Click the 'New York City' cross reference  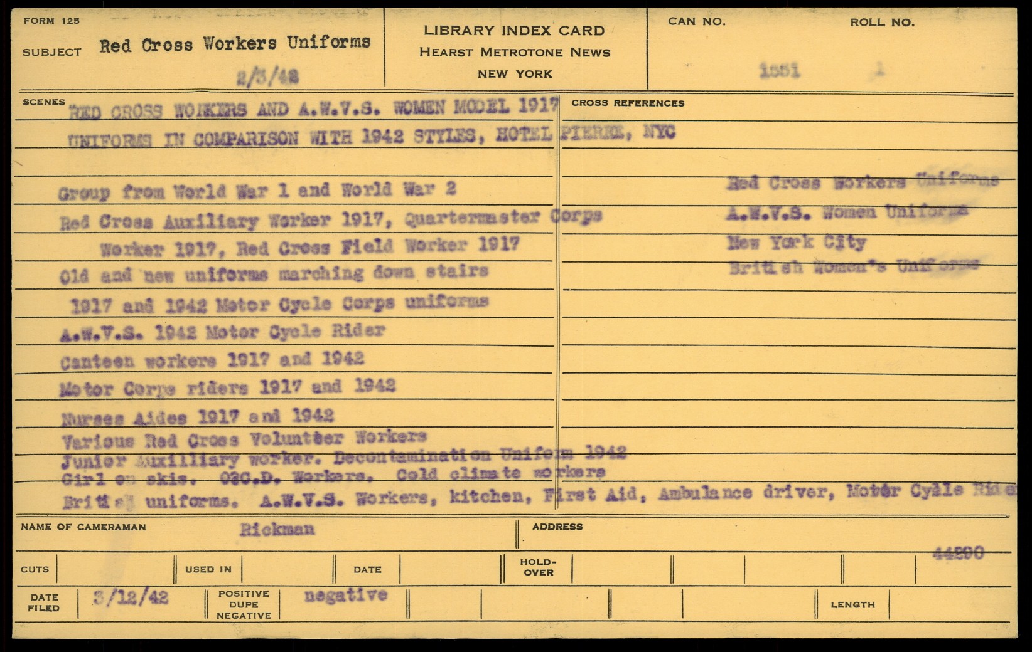(x=797, y=242)
